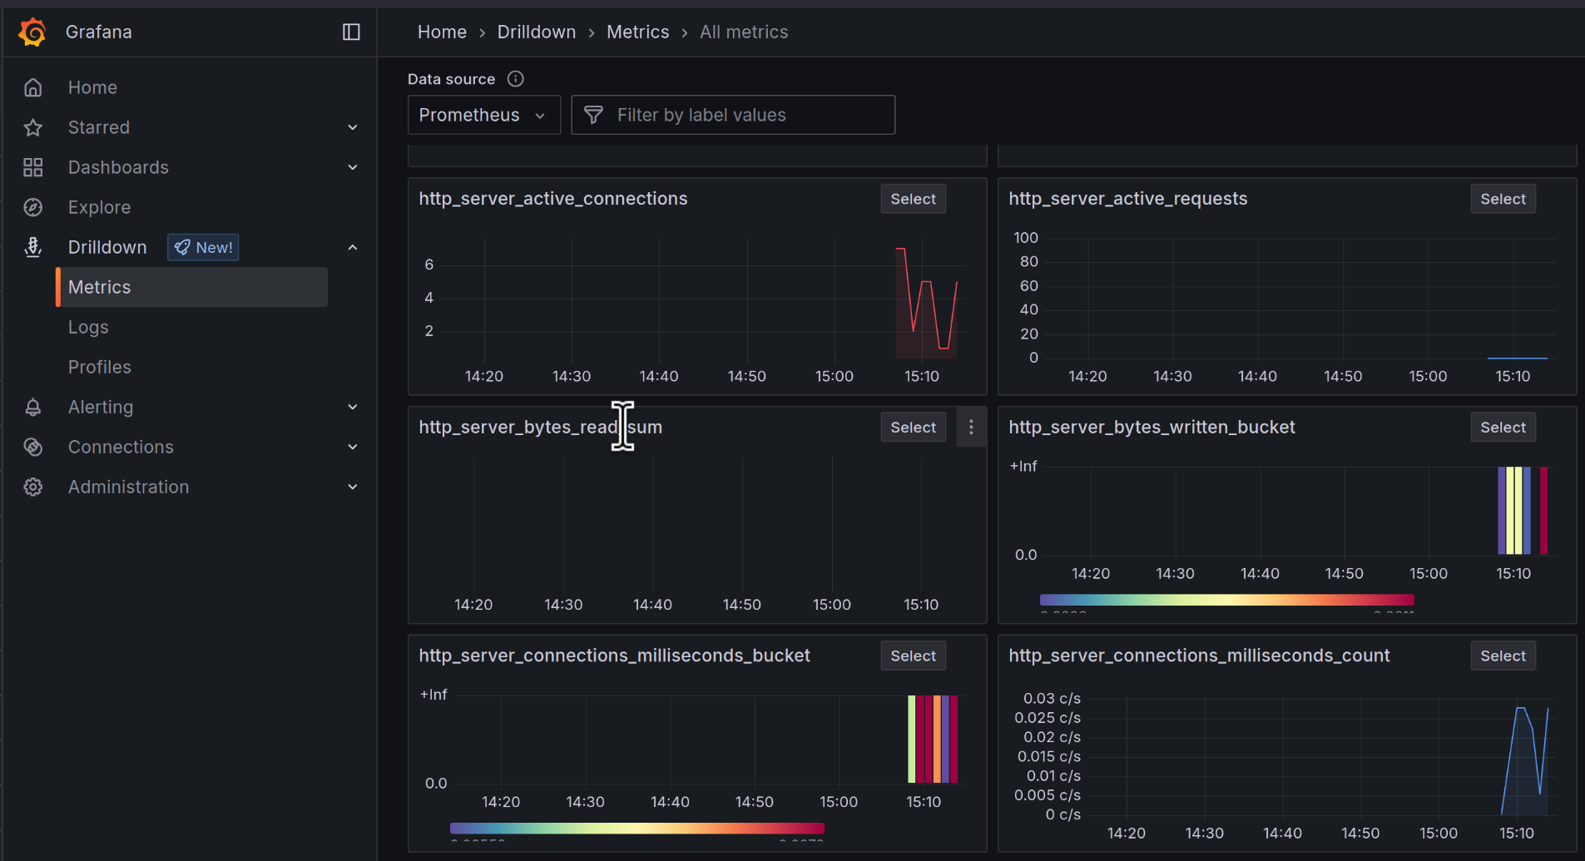Click the Drilldown icon in the sidebar
This screenshot has height=861, width=1585.
[33, 247]
